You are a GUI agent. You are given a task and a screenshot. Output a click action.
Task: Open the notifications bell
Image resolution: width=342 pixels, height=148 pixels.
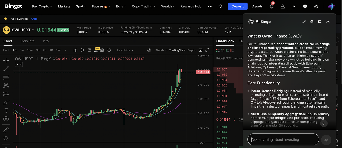(271, 6)
